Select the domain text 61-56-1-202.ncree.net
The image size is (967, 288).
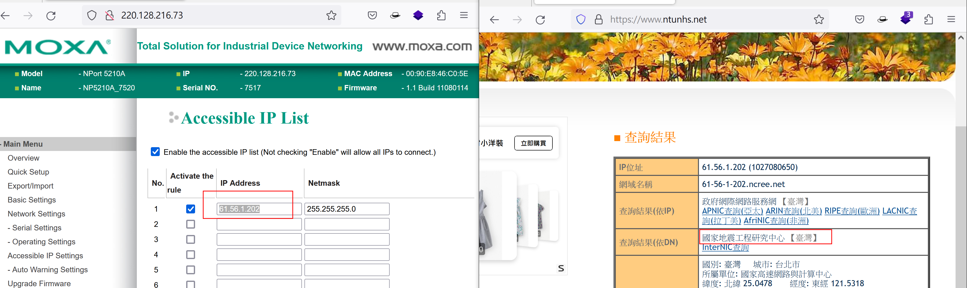point(743,184)
